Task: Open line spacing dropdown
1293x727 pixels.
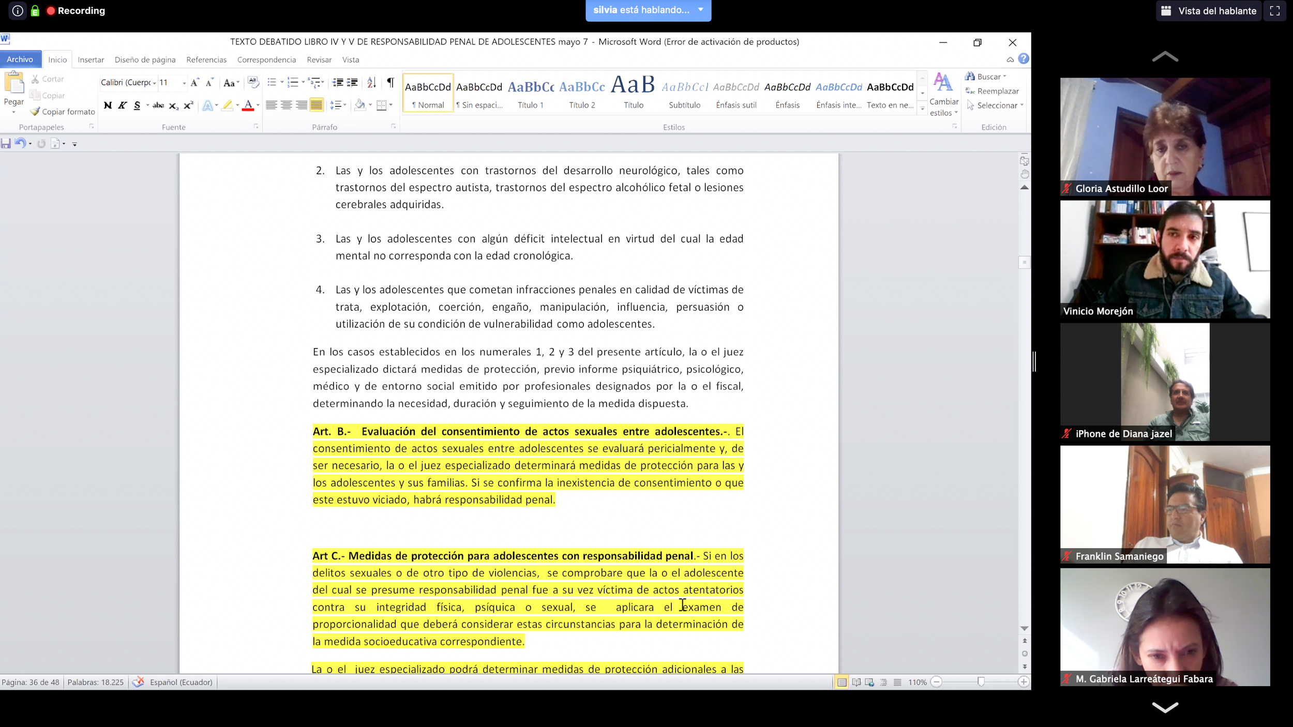Action: tap(338, 105)
